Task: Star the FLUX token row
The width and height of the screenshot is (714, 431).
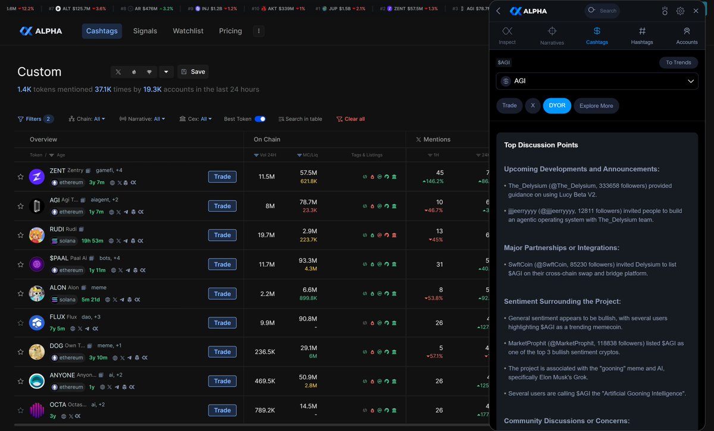Action: click(20, 322)
